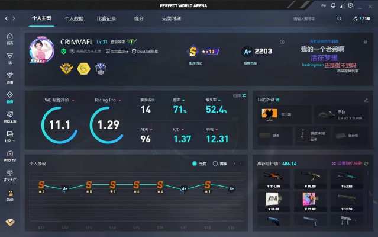This screenshot has height=237, width=378.
Task: Open the notification bell in title bar
Action: (x=333, y=5)
